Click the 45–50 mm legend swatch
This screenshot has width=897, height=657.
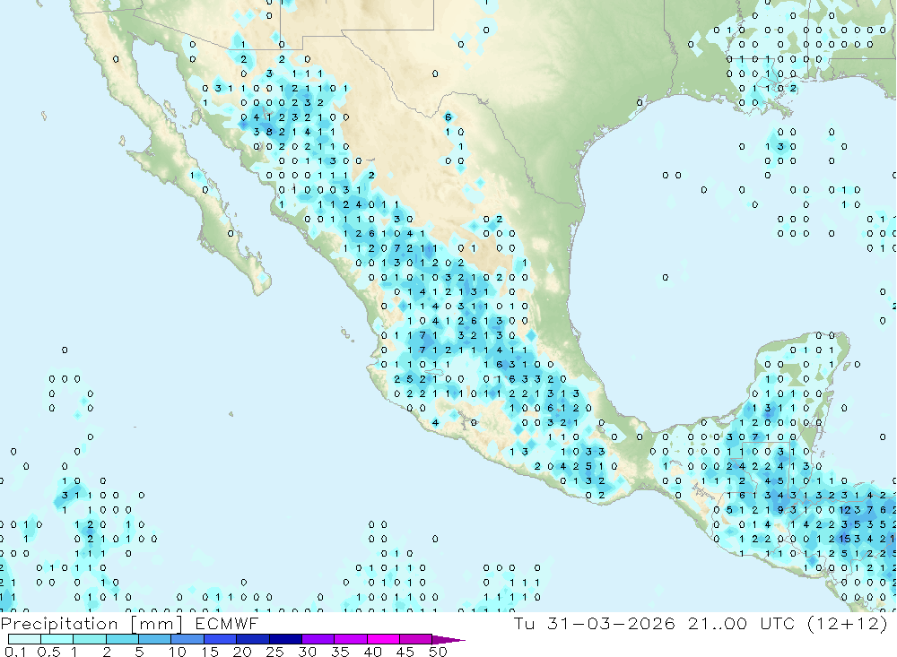[x=415, y=639]
